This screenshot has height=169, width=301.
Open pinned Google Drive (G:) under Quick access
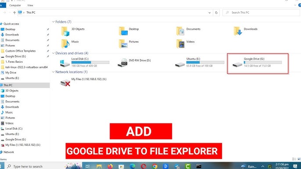(15, 56)
